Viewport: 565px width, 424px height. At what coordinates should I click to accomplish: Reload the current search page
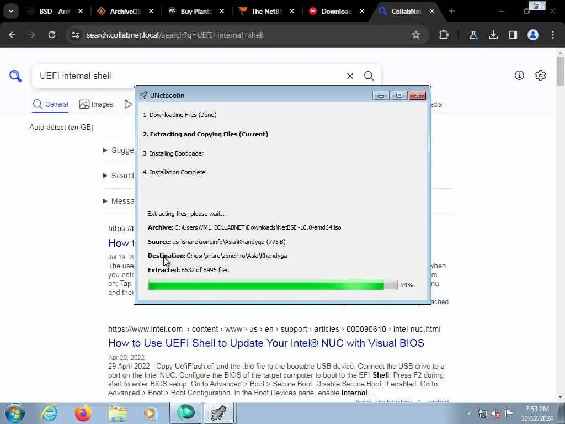[52, 35]
